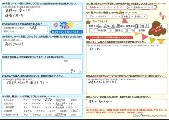Click the coffee cup icon beside ブレイクタイム

(88, 22)
